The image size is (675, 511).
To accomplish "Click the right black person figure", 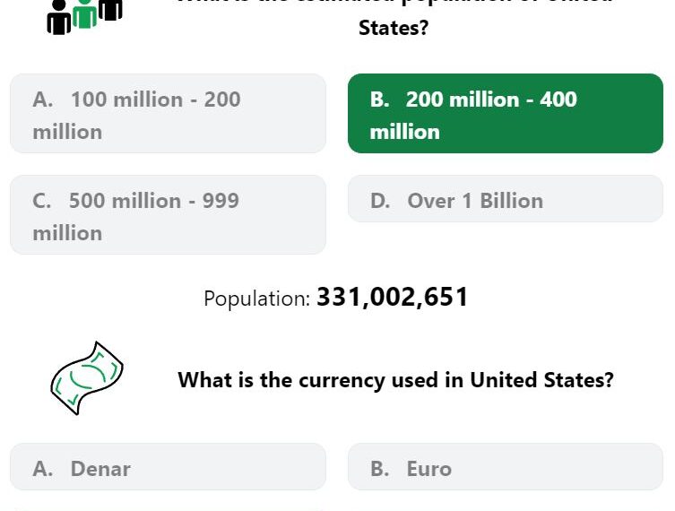I will pyautogui.click(x=110, y=10).
